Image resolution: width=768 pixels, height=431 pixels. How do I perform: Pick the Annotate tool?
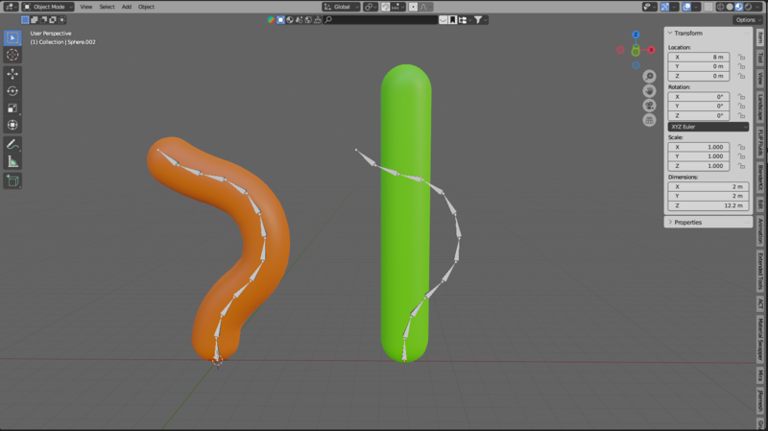pos(12,144)
